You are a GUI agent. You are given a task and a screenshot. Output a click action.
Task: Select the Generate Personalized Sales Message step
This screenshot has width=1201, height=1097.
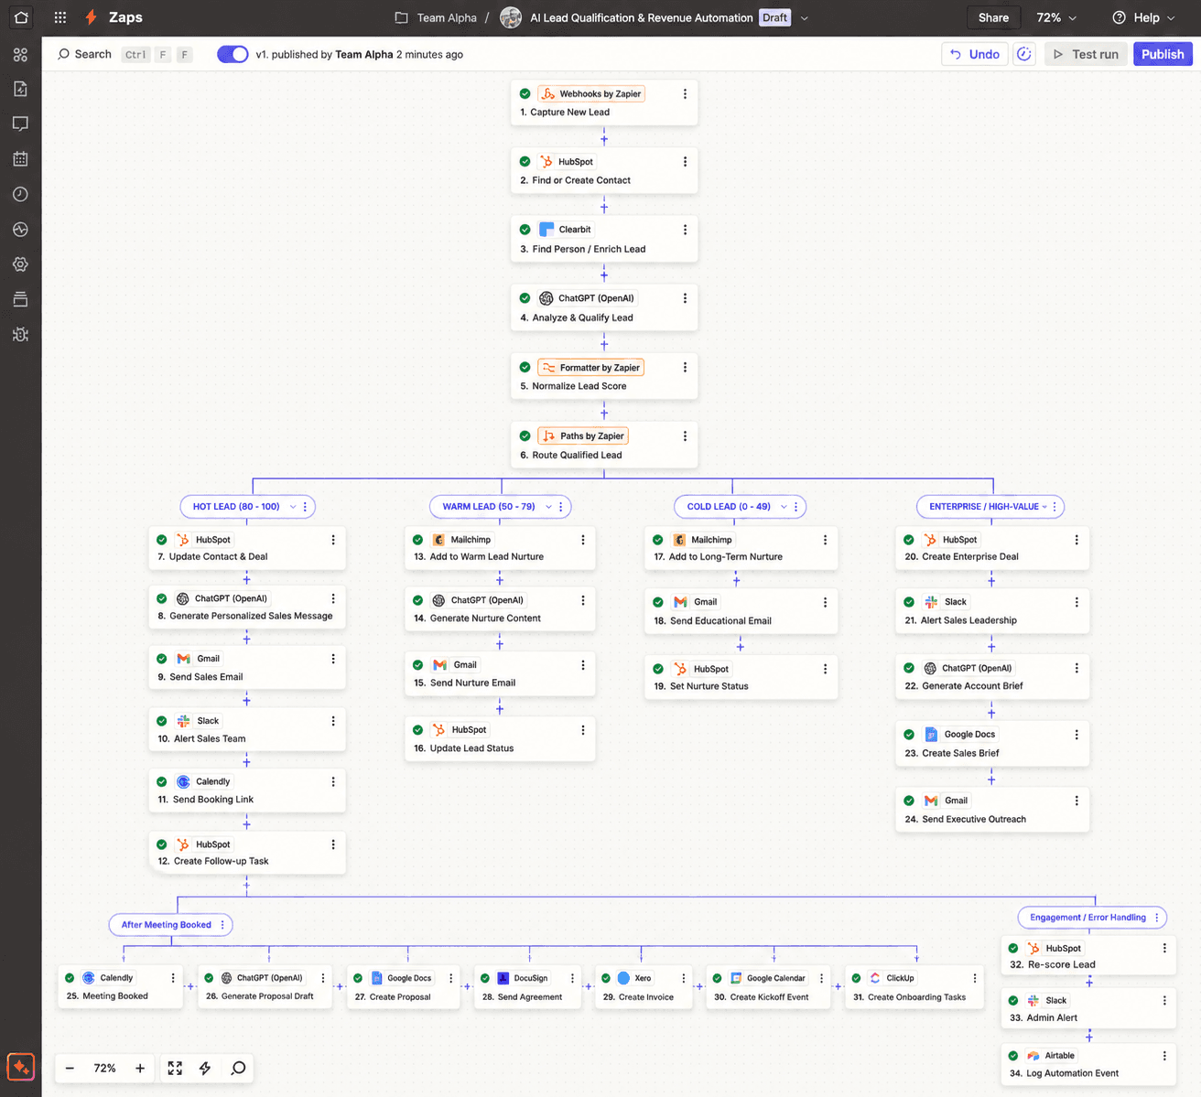click(x=247, y=608)
